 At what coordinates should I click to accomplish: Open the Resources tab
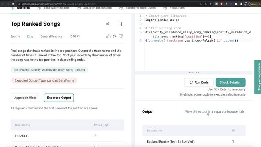pos(174,8)
